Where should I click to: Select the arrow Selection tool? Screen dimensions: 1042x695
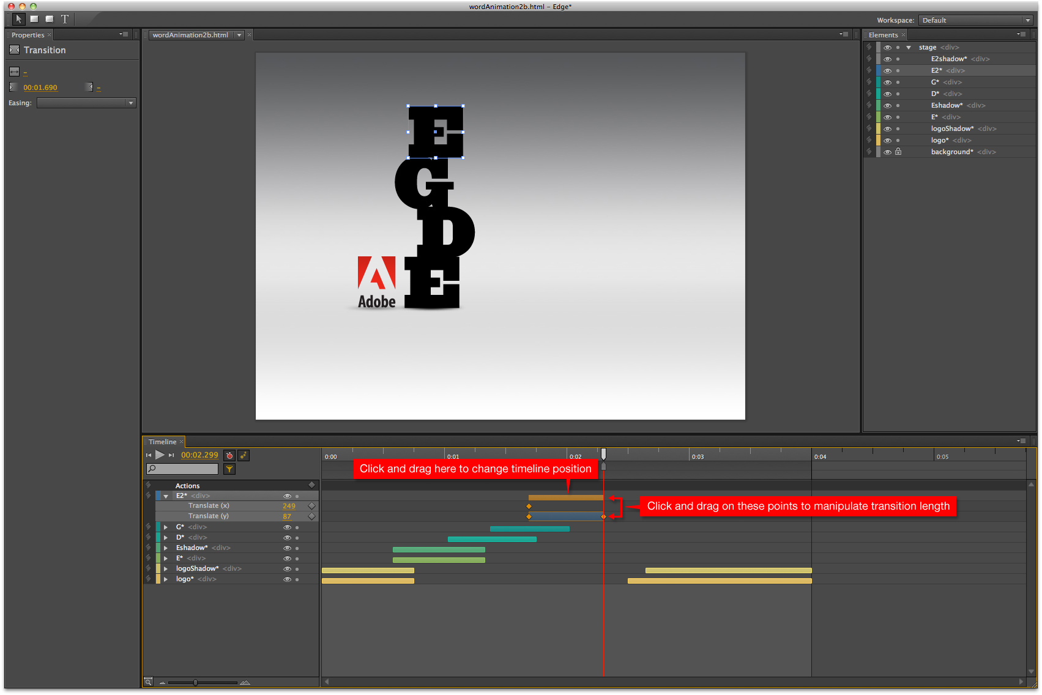(x=19, y=20)
